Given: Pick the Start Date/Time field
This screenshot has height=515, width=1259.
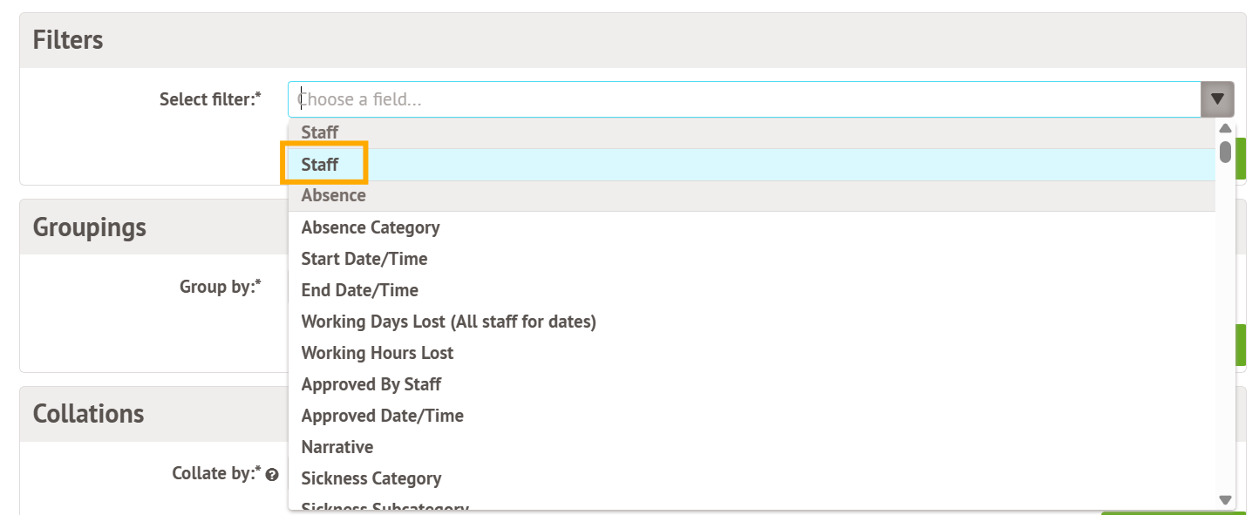Looking at the screenshot, I should [x=364, y=259].
